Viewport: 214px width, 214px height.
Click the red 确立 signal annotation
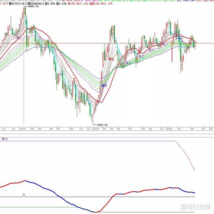(x=111, y=59)
